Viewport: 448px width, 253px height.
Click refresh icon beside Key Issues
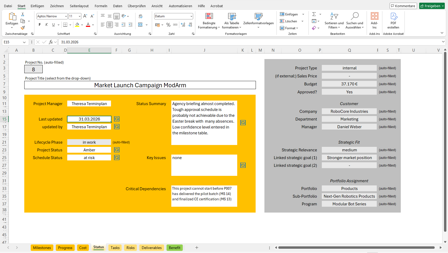[243, 165]
